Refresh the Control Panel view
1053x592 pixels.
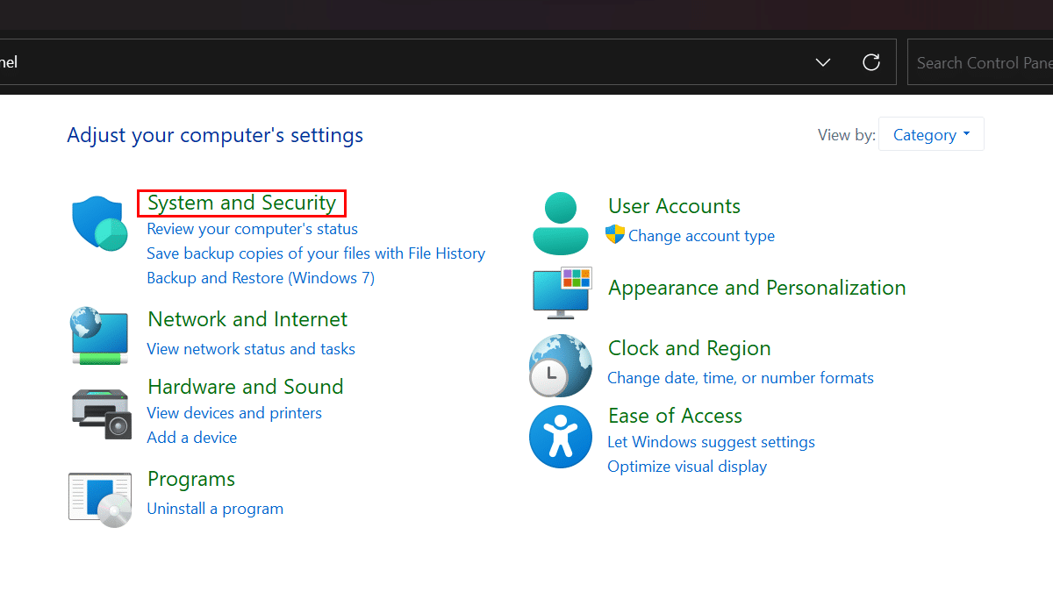[871, 62]
